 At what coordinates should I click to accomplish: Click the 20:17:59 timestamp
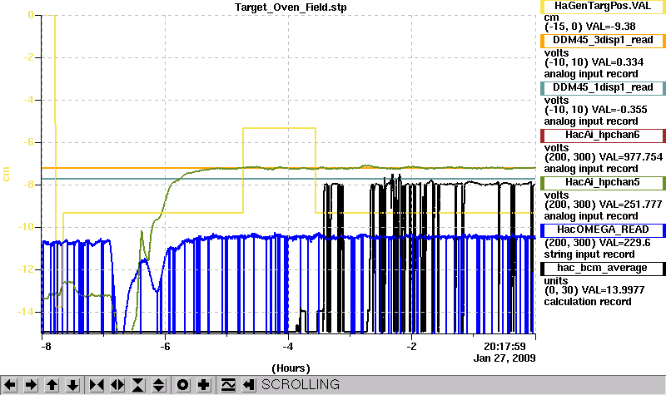504,347
